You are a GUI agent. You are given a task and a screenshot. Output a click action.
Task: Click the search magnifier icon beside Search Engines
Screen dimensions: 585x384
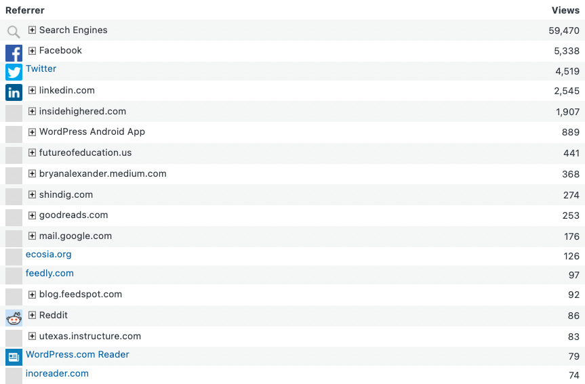coord(14,32)
